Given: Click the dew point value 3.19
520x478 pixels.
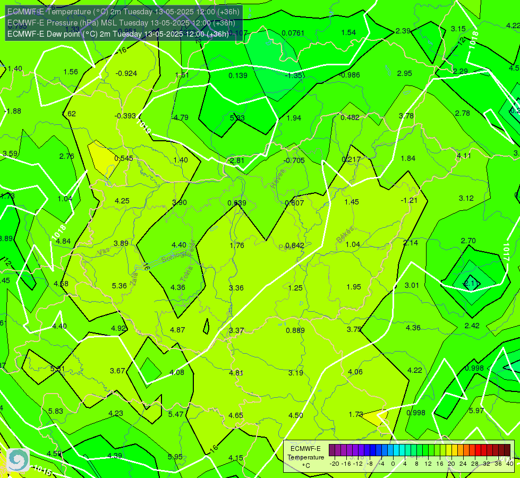Looking at the screenshot, I should point(295,373).
